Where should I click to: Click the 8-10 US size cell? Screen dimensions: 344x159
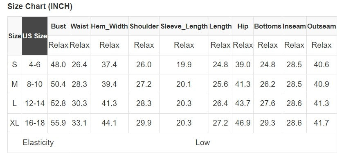pos(35,84)
